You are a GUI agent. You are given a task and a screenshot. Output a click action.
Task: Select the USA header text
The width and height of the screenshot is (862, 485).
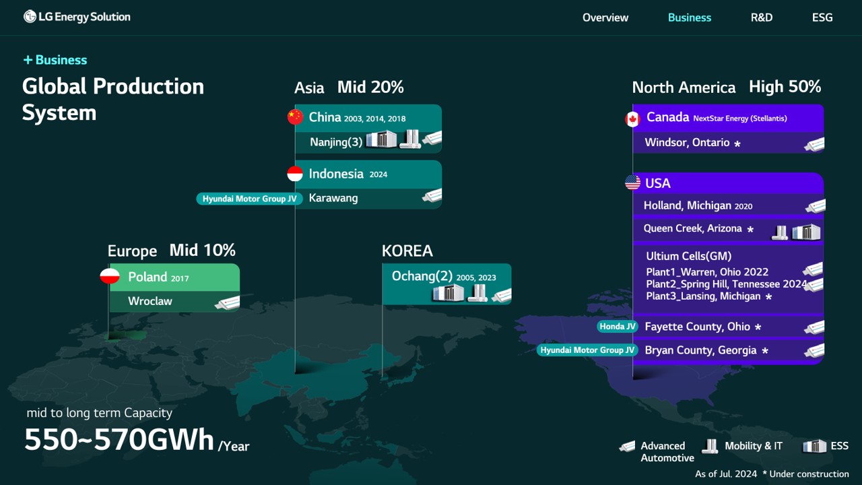[658, 183]
